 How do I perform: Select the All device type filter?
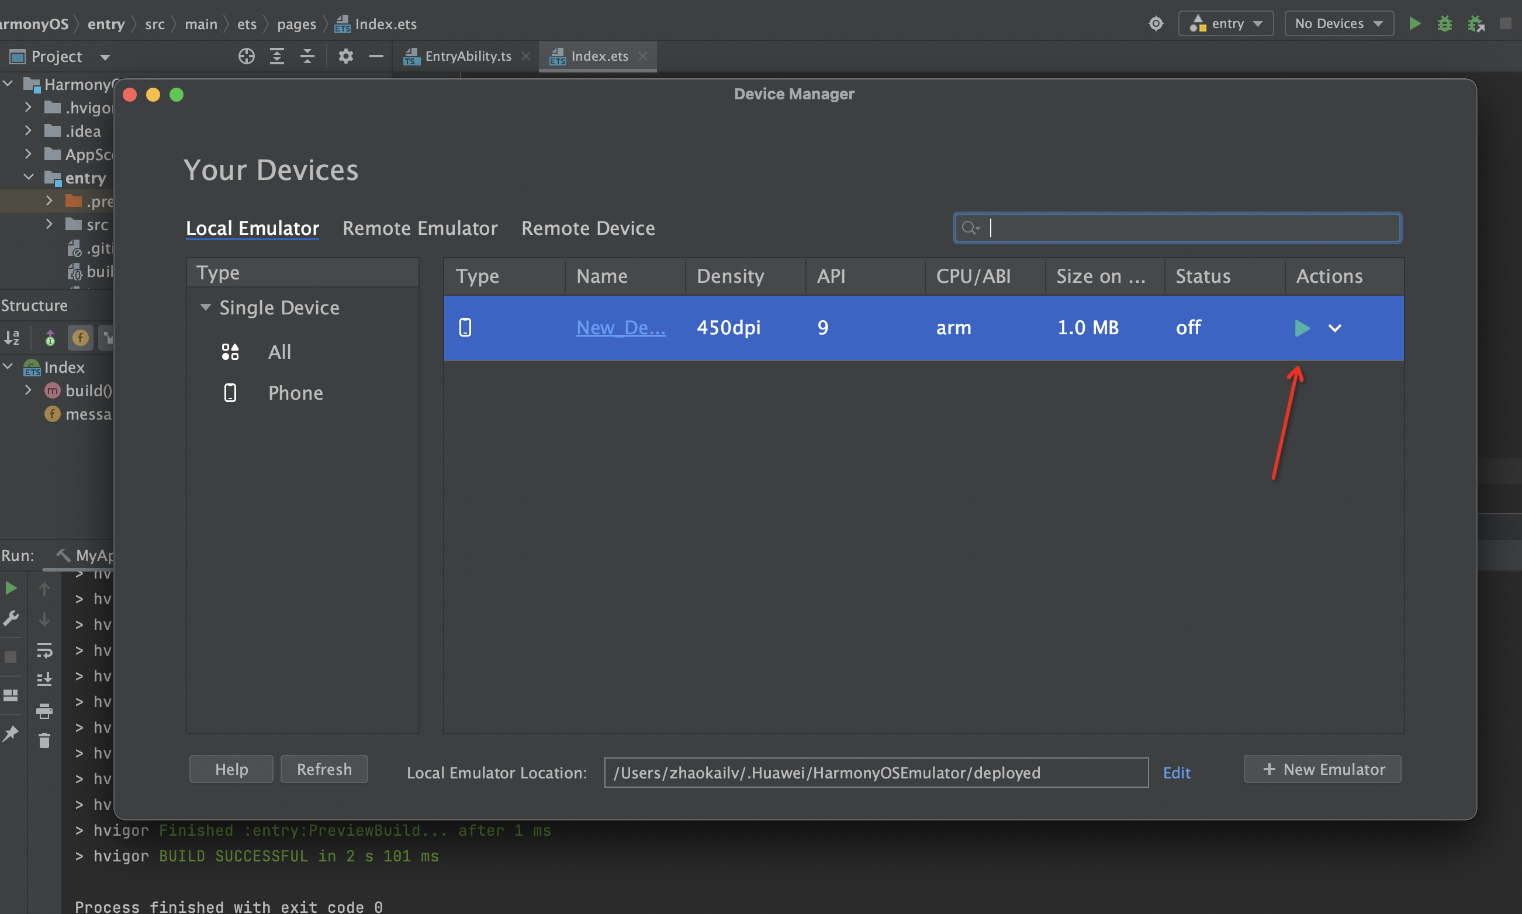(279, 352)
